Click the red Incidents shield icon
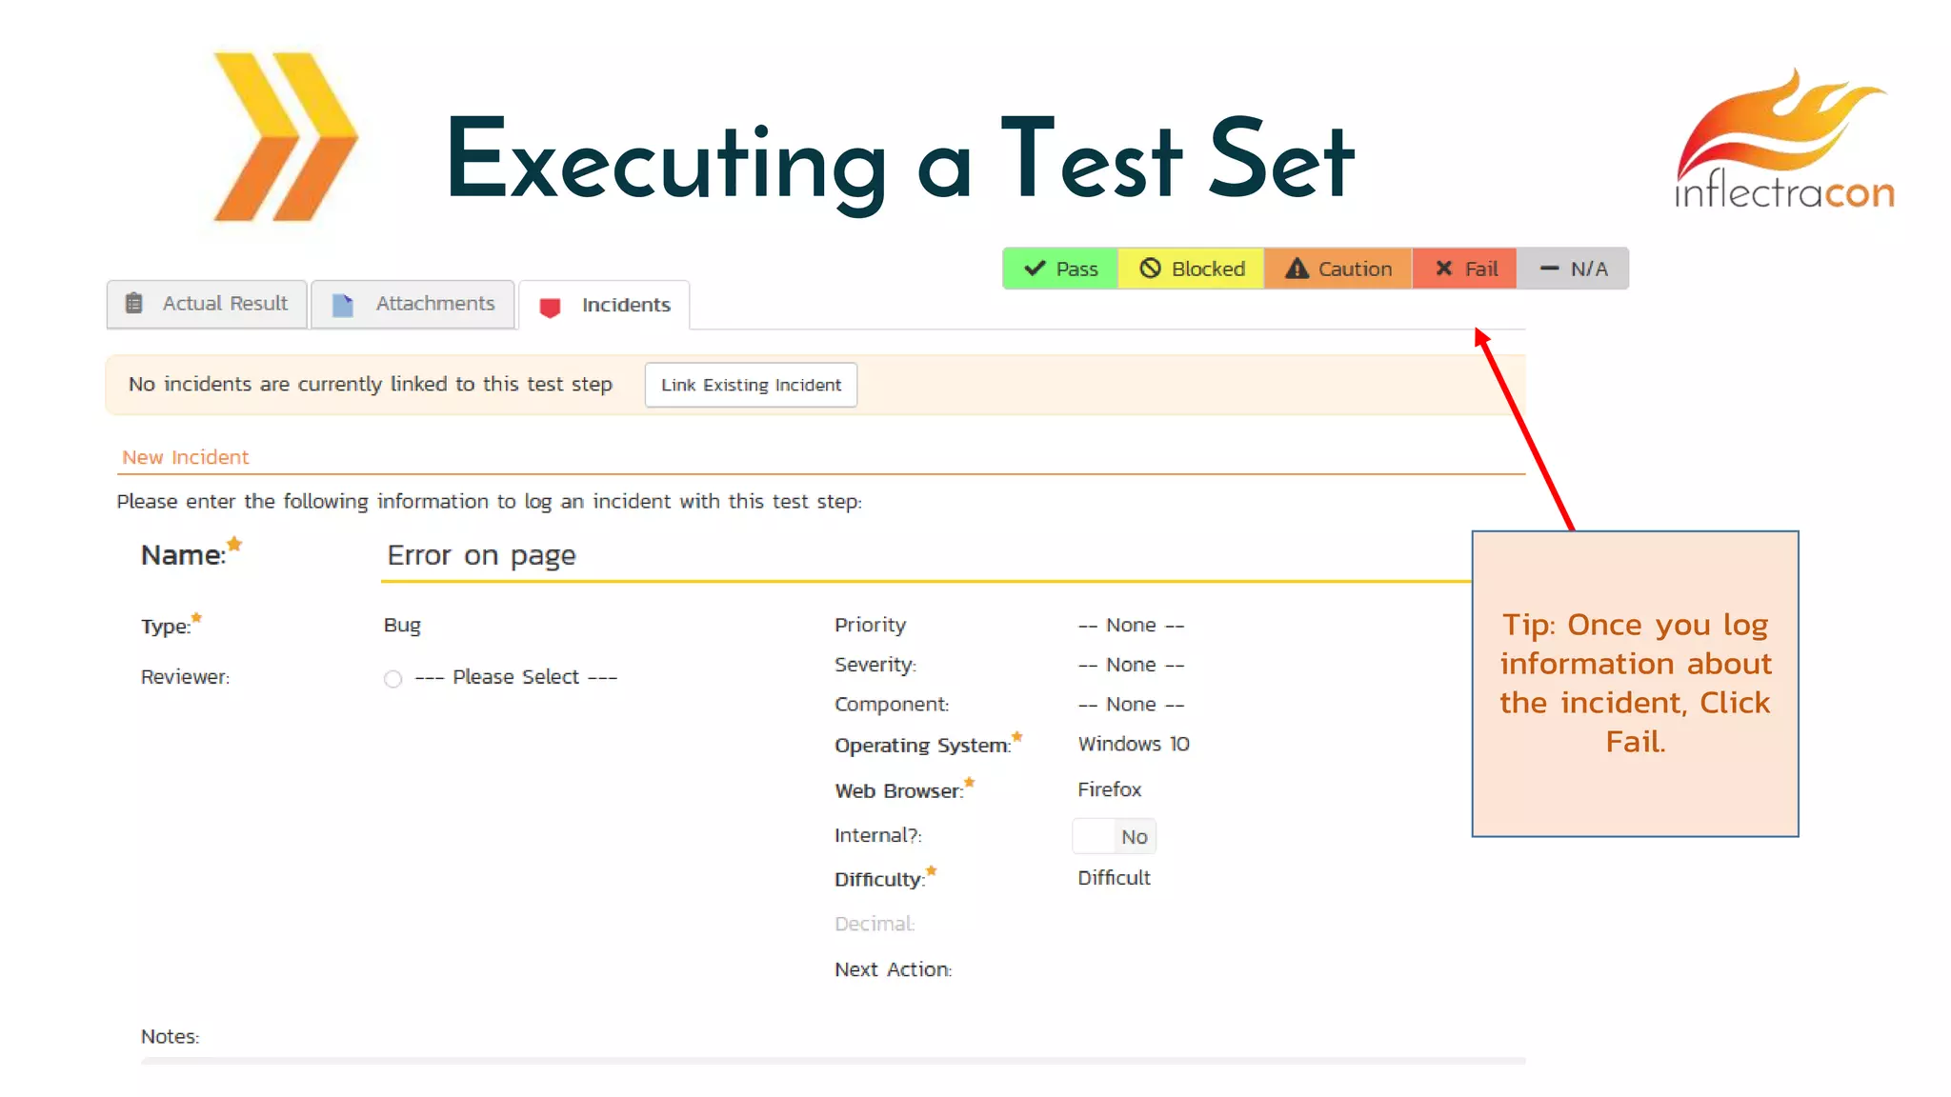1951x1097 pixels. coord(550,307)
